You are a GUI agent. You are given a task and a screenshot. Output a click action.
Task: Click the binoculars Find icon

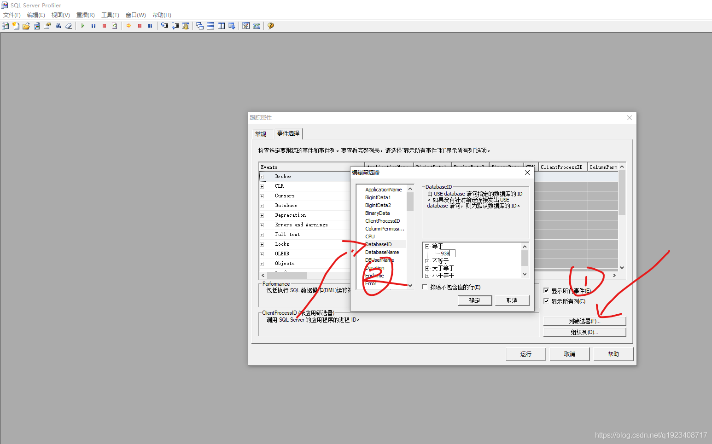tap(58, 26)
